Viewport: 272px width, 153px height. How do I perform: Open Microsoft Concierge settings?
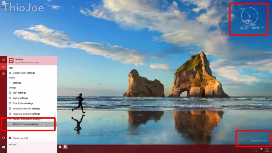[24, 124]
